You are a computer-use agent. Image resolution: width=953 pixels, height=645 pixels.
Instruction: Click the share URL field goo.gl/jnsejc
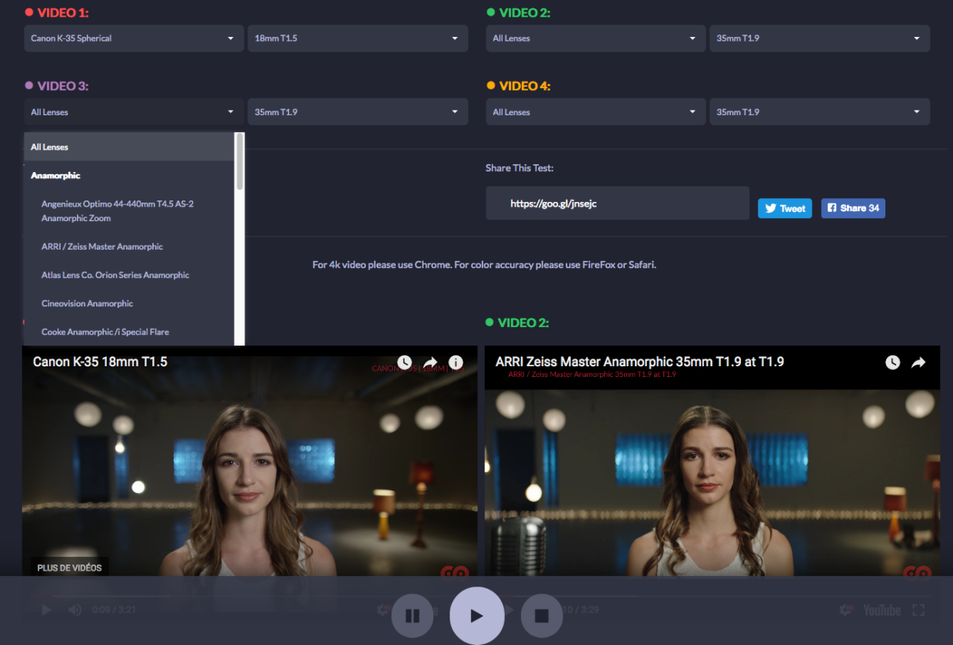pos(617,203)
